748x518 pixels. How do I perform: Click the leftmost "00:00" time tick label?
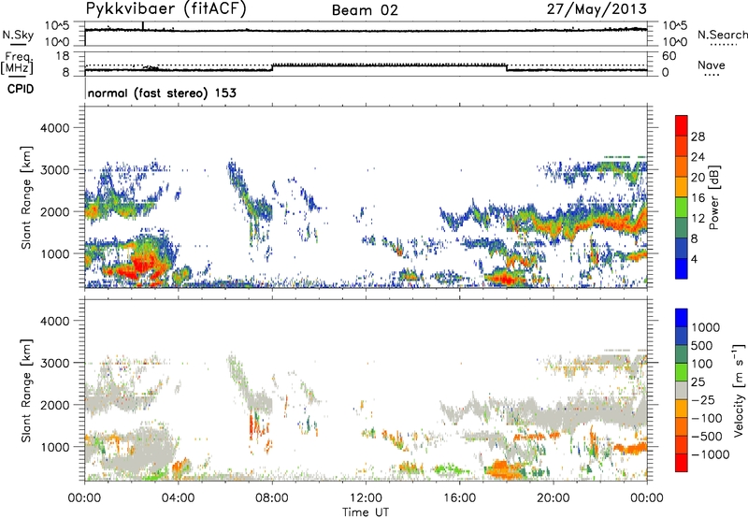84,498
